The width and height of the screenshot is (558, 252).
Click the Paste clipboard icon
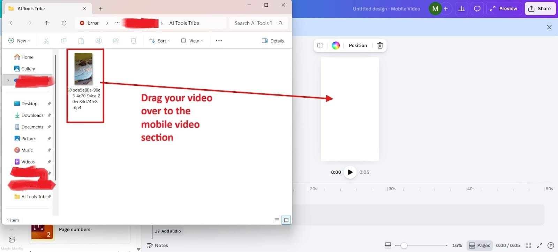[x=81, y=41]
